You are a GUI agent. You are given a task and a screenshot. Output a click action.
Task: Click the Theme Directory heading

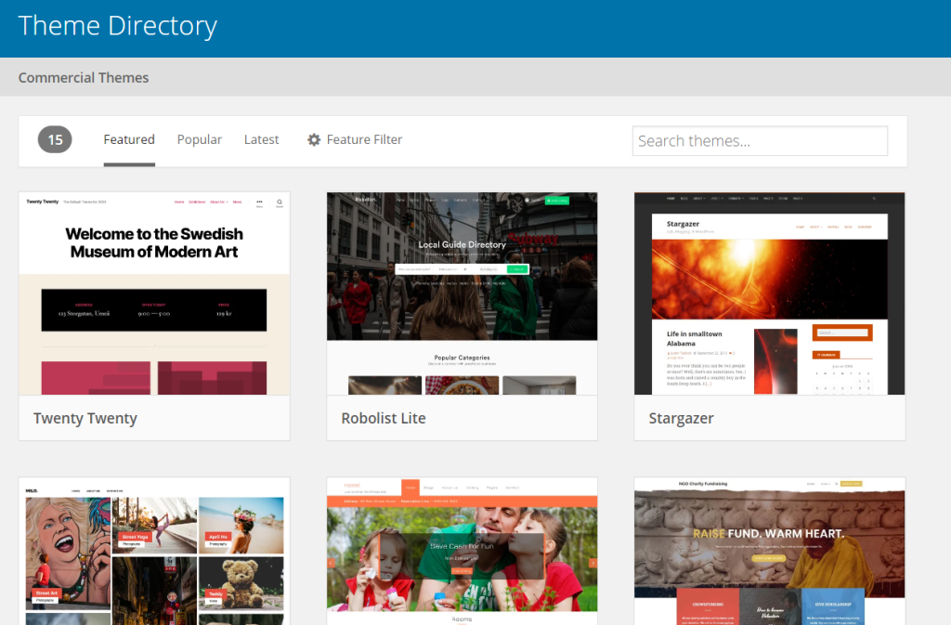point(117,26)
